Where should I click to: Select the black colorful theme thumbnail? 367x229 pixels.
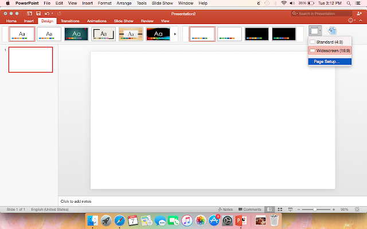(x=158, y=34)
